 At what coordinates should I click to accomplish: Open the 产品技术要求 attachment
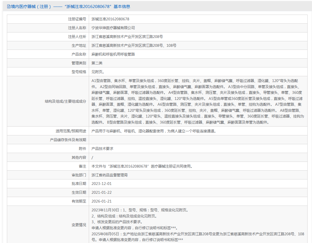pyautogui.click(x=102, y=149)
